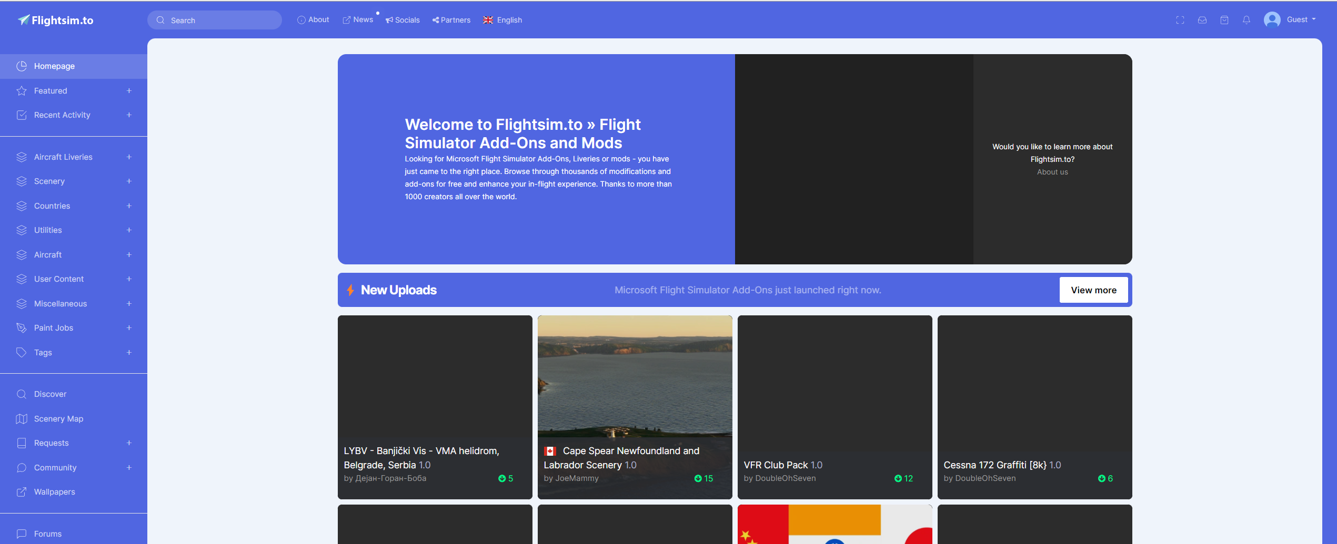Image resolution: width=1337 pixels, height=544 pixels.
Task: Open VFR Club Pack 1.0 title
Action: [x=783, y=465]
